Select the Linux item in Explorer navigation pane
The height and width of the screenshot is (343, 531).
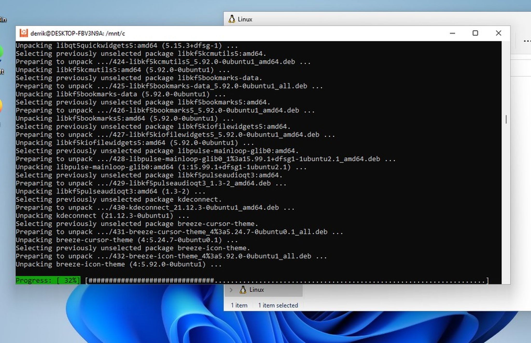click(x=263, y=290)
